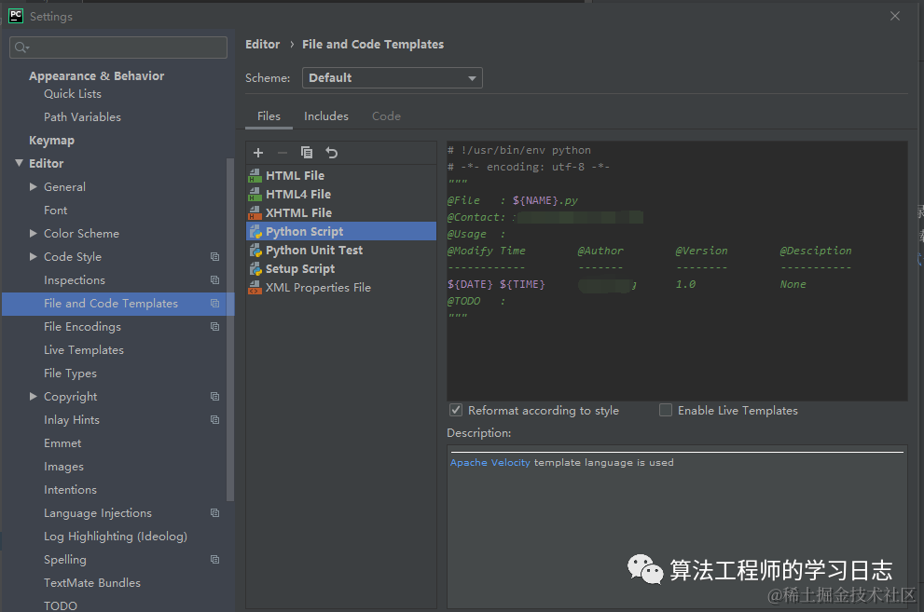Screen dimensions: 924x612
Task: Click the Setup Script template icon
Action: [x=255, y=269]
